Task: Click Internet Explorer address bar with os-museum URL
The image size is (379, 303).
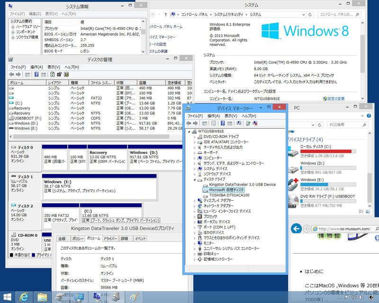Action: 344,229
